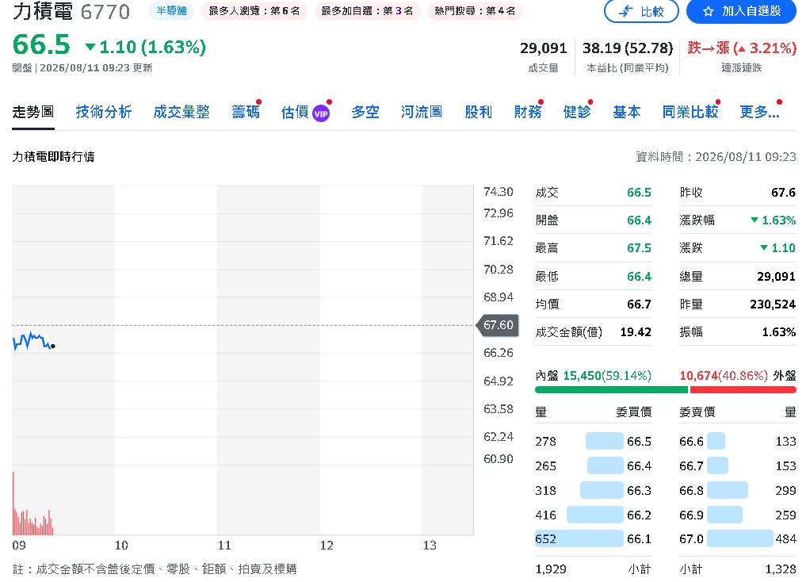Click the 最高 value 67.5
810x582 pixels.
(x=639, y=249)
